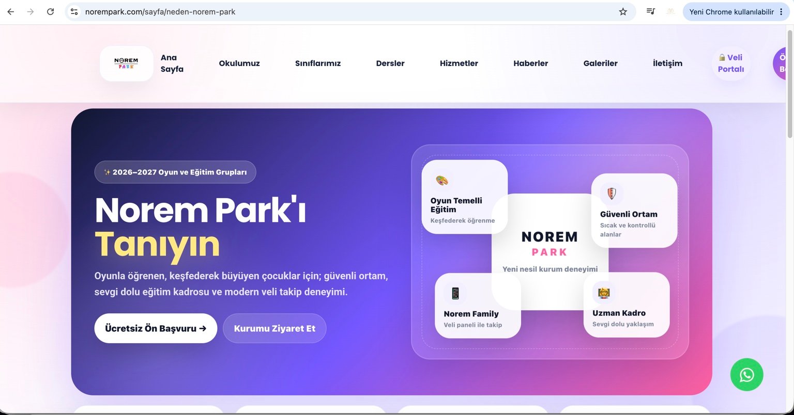Click 'Veli paneli ile takip' text
Image resolution: width=794 pixels, height=415 pixels.
(x=473, y=325)
